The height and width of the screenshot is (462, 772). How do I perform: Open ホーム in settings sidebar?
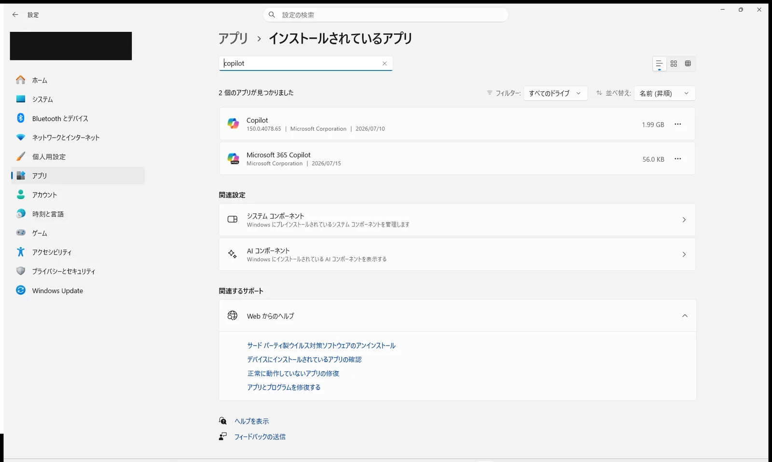tap(77, 80)
